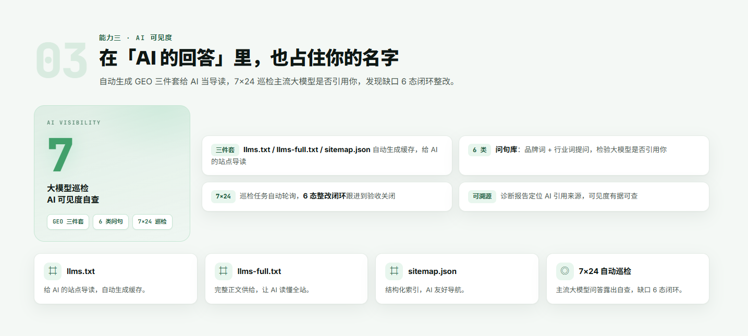This screenshot has height=336, width=748.
Task: Click the description "结构化索引，AI 友好导航。"
Action: tap(425, 290)
